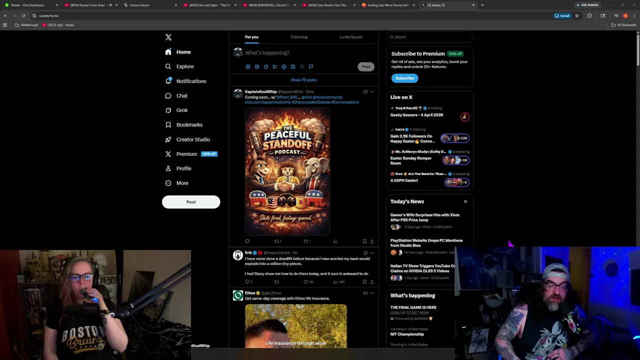This screenshot has height=360, width=640.
Task: Click the composer Post button
Action: [x=366, y=66]
